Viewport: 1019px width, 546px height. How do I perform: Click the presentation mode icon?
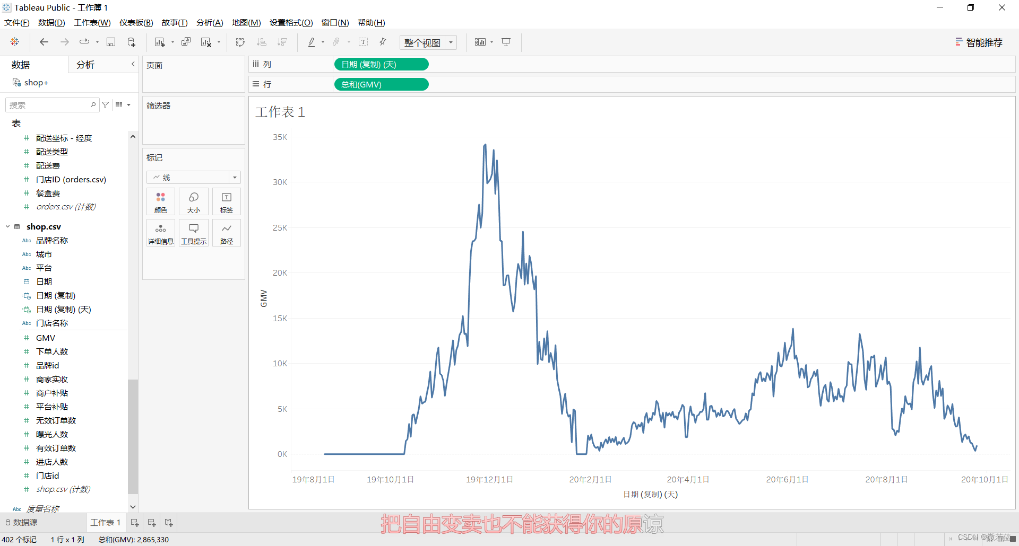click(x=506, y=42)
